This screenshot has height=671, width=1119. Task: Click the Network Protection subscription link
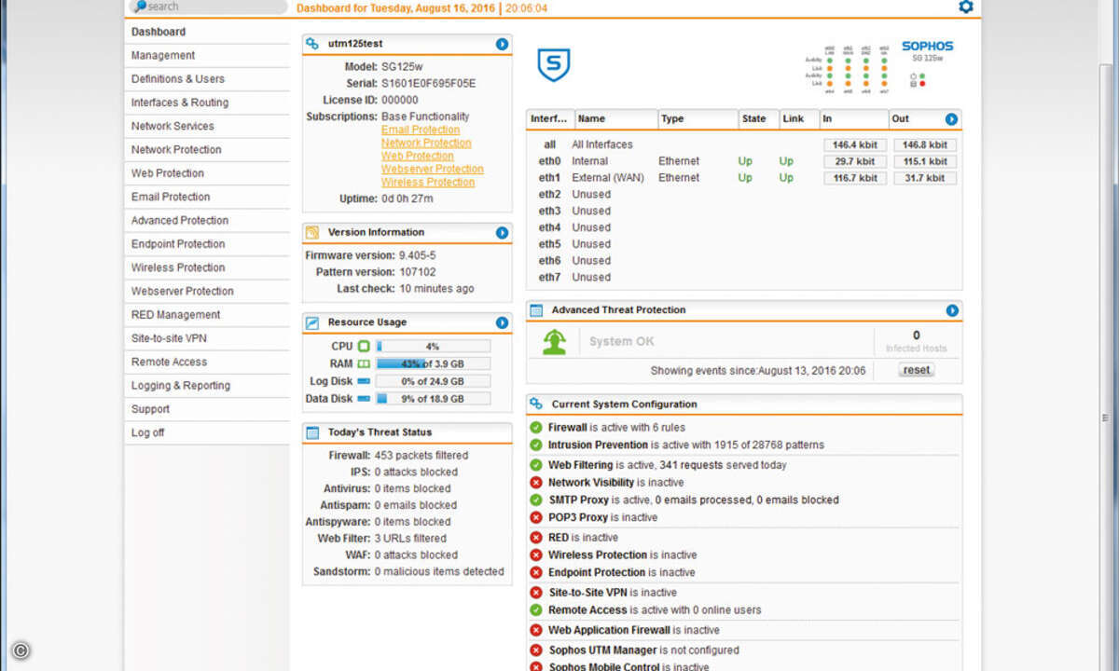click(426, 144)
